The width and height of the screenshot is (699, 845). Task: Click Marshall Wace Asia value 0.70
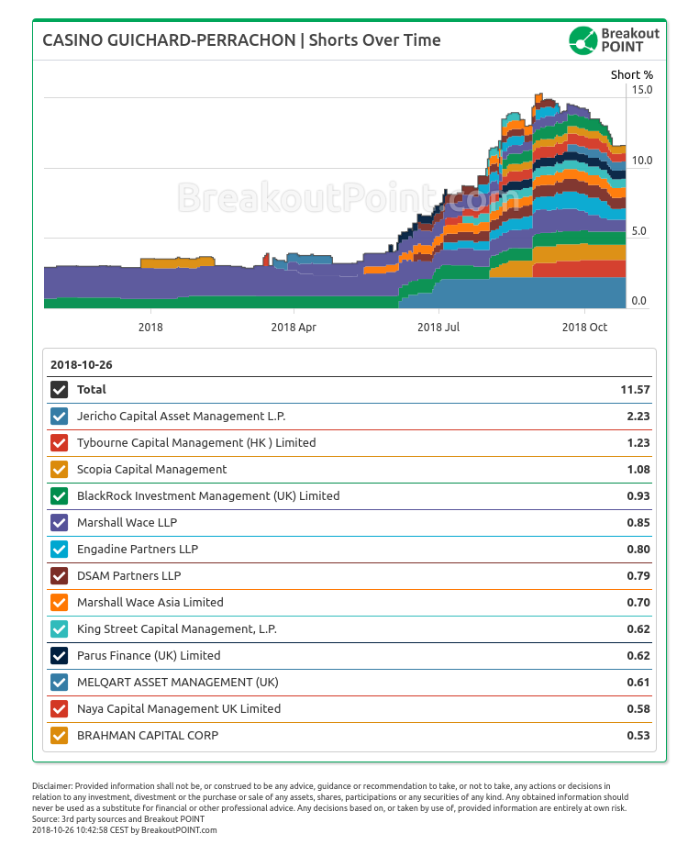pyautogui.click(x=638, y=603)
